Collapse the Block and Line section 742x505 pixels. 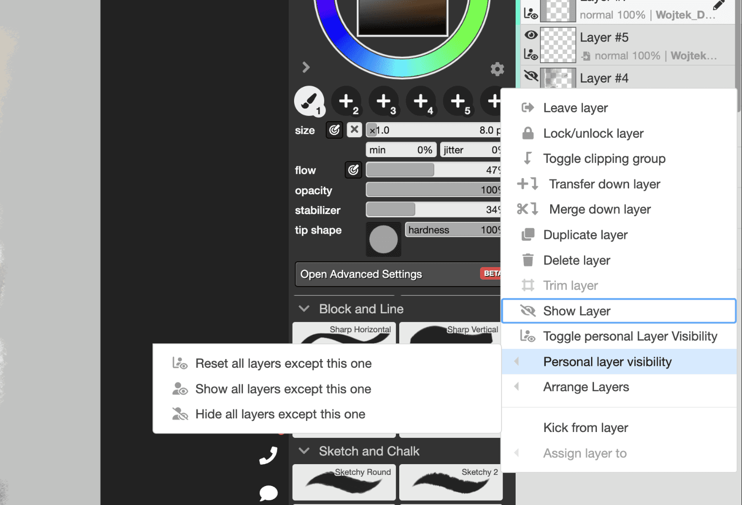(x=304, y=309)
